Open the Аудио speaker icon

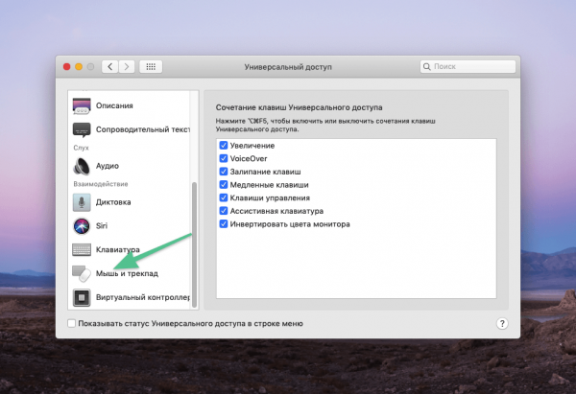click(82, 166)
